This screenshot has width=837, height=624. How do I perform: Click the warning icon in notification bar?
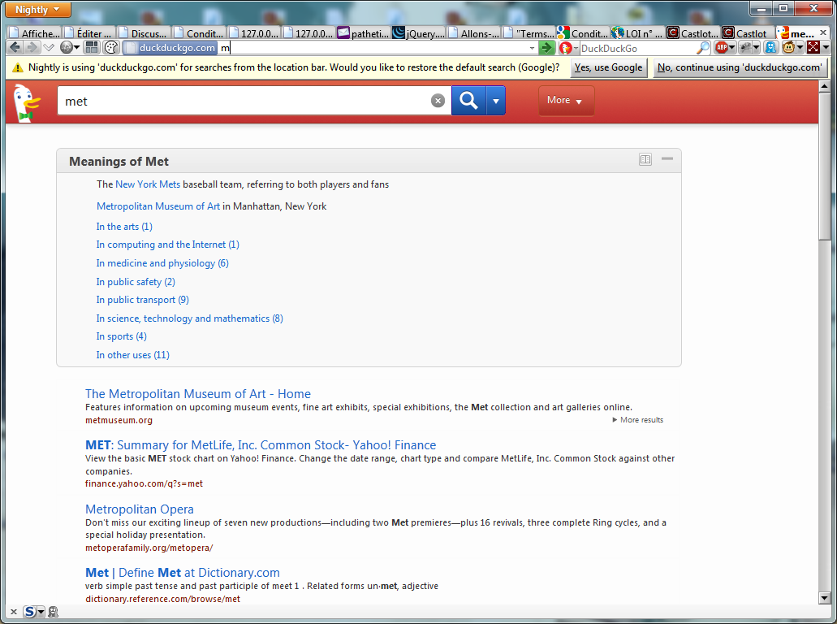18,67
